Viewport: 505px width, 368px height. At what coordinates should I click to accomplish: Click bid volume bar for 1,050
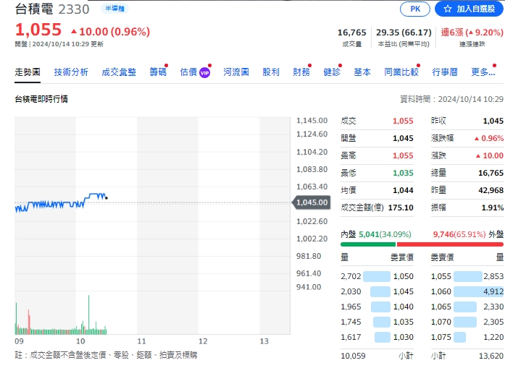pyautogui.click(x=377, y=276)
